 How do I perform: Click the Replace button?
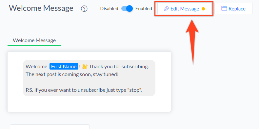coord(233,8)
